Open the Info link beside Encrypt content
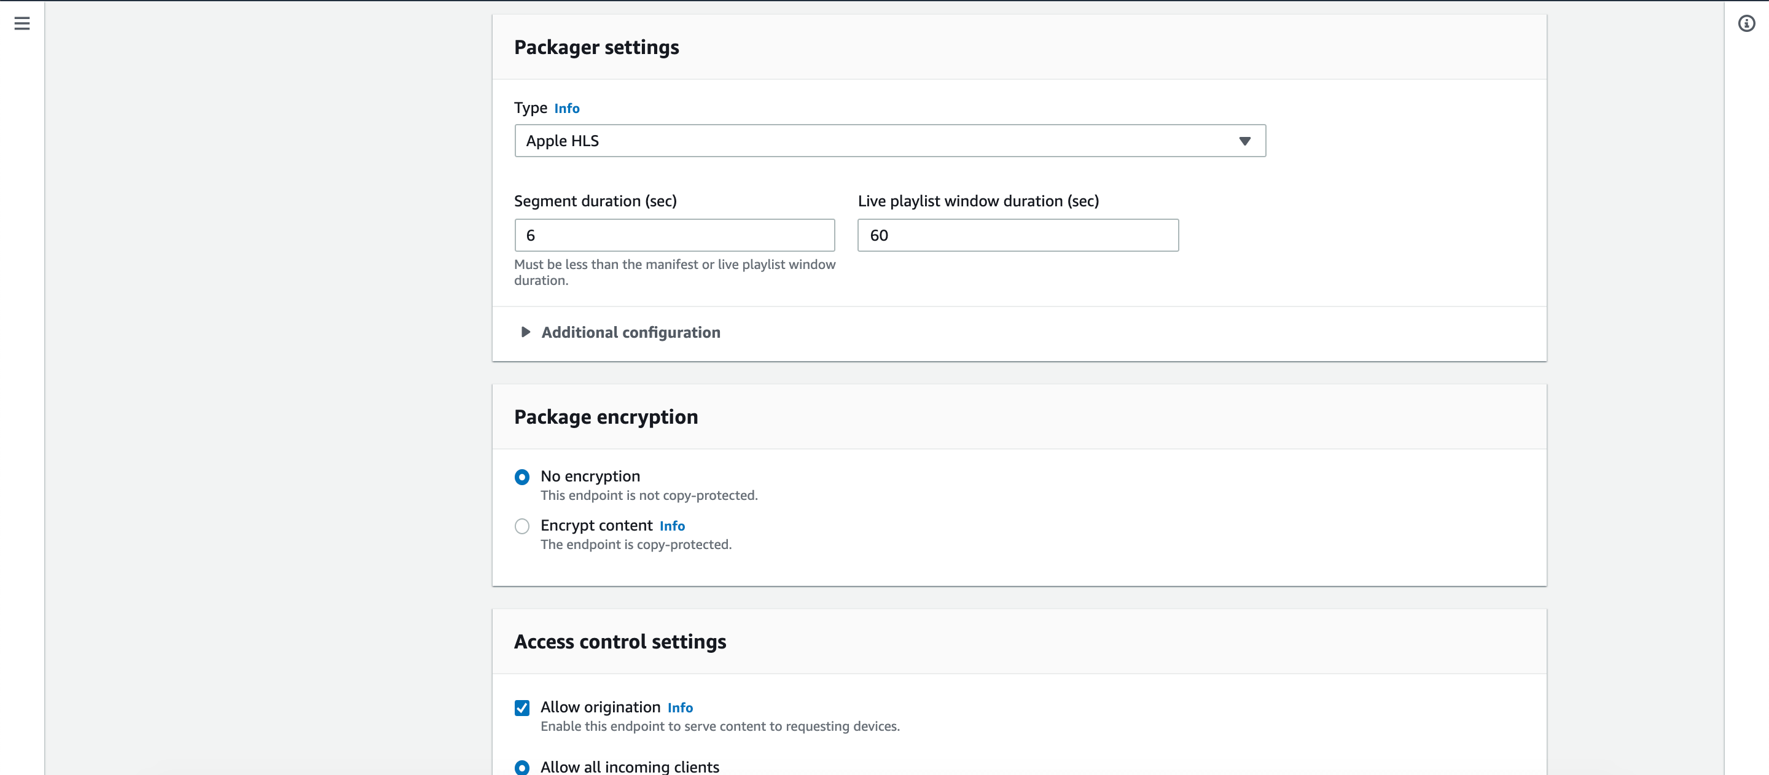Image resolution: width=1769 pixels, height=775 pixels. pos(671,526)
